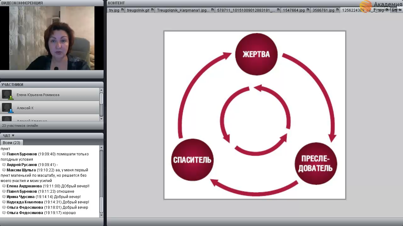Click Алексей К's avatar icon
The image size is (403, 226).
coord(7,108)
